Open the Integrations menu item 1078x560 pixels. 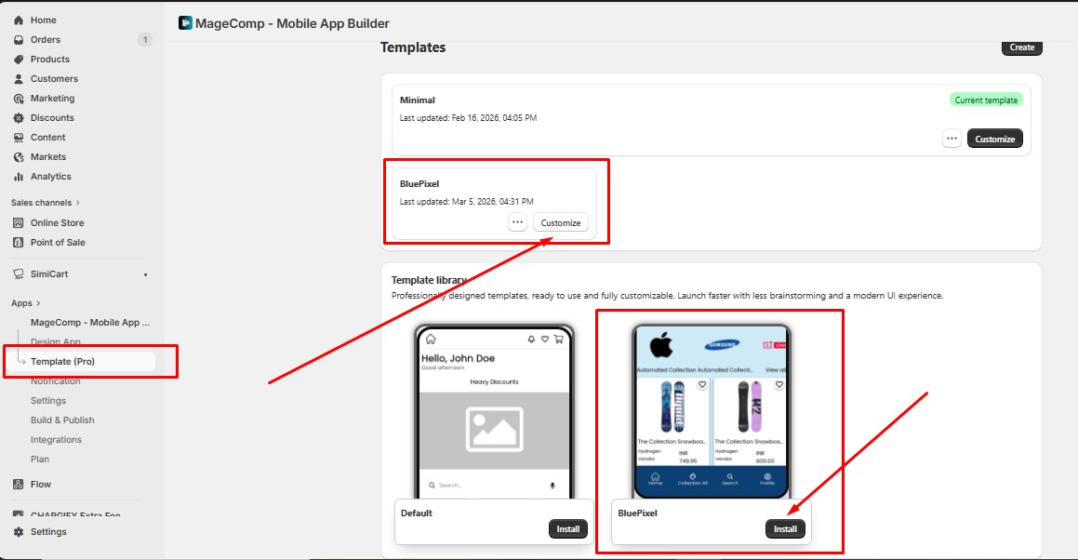[56, 440]
